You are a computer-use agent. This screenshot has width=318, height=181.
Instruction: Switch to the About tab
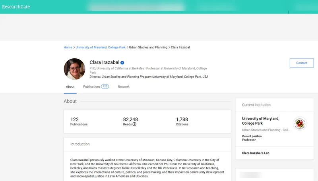pyautogui.click(x=70, y=87)
